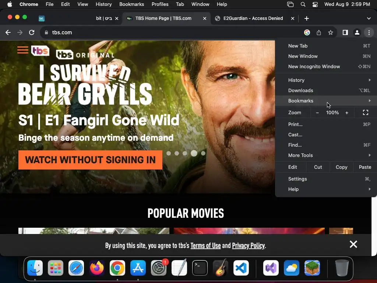Open Settings from the Chrome menu

325,179
